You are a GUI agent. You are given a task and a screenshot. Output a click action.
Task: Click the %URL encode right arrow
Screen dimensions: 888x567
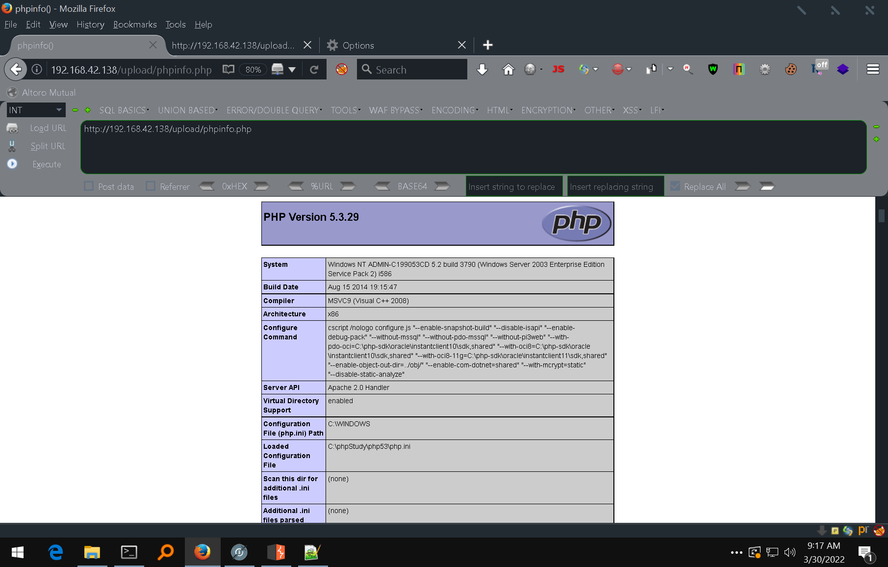(x=348, y=186)
